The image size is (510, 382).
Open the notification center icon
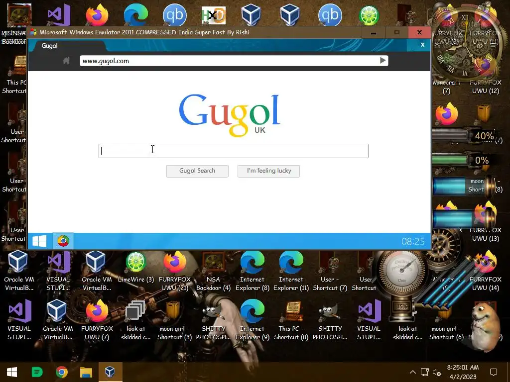pos(494,372)
